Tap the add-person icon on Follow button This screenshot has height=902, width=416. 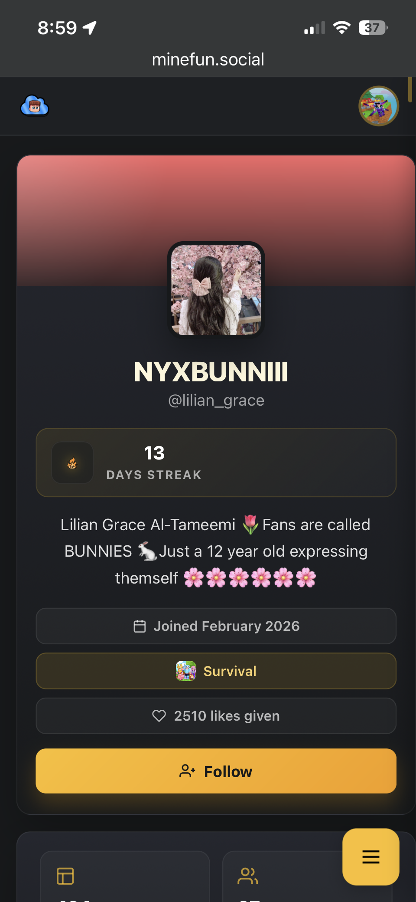pyautogui.click(x=187, y=771)
